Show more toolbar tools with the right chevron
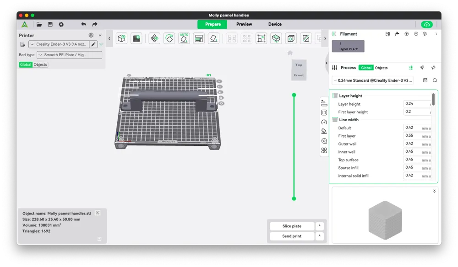 325,38
